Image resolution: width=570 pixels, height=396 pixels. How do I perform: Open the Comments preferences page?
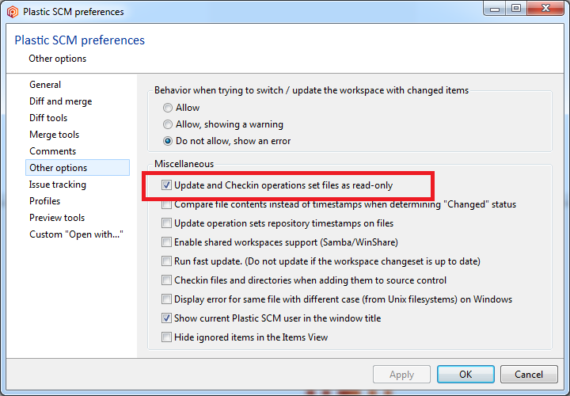coord(53,151)
